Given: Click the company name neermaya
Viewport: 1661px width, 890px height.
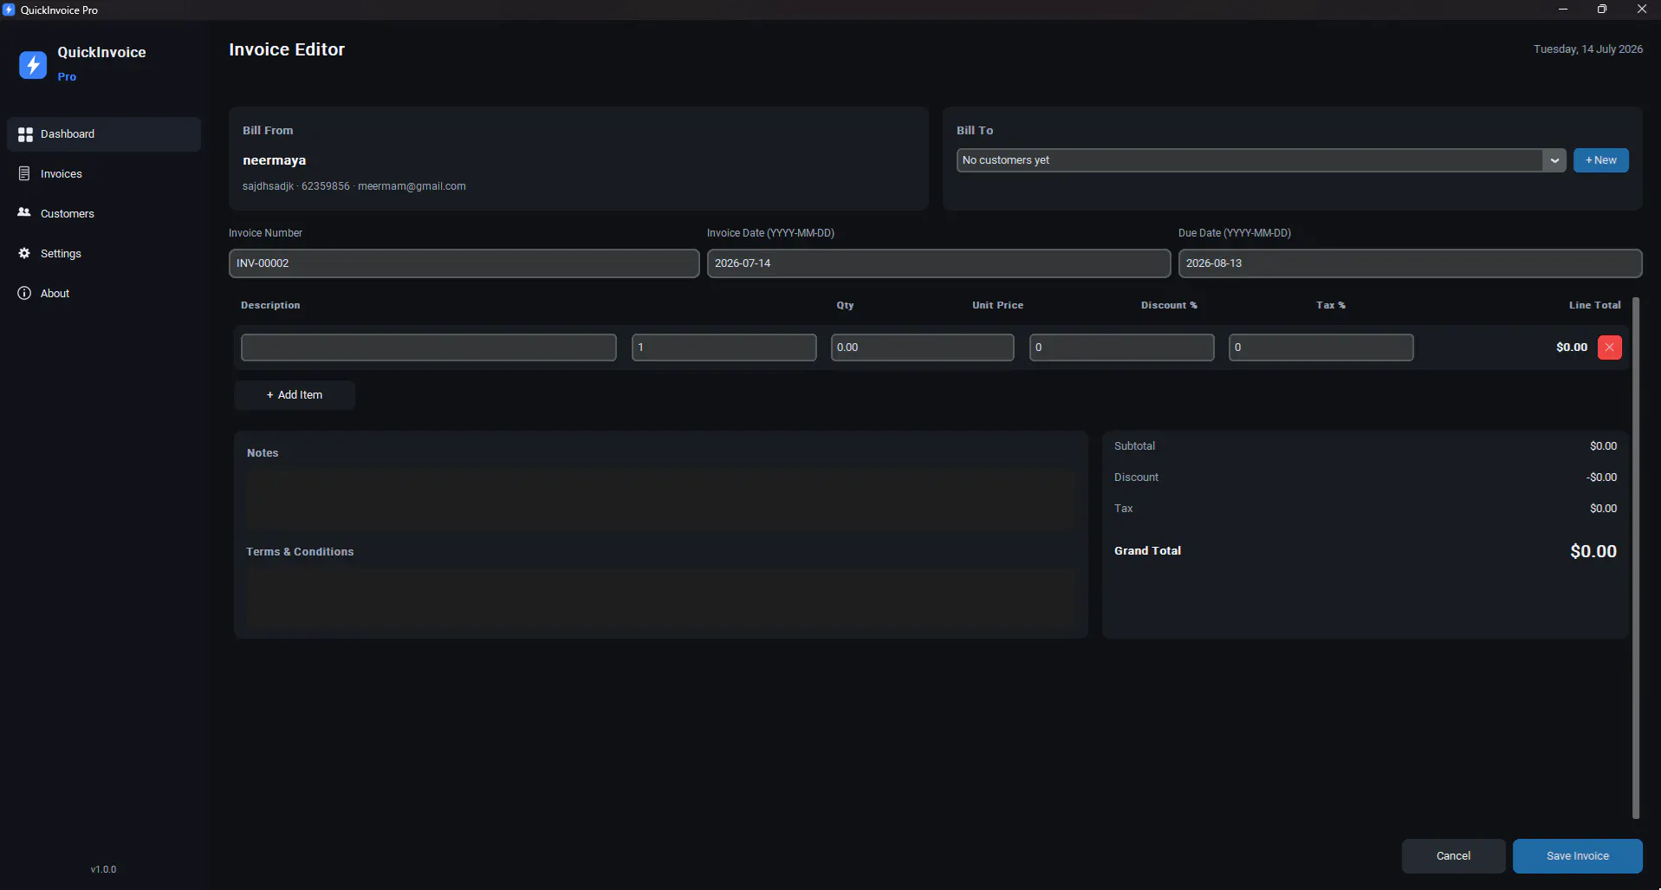Looking at the screenshot, I should (274, 160).
